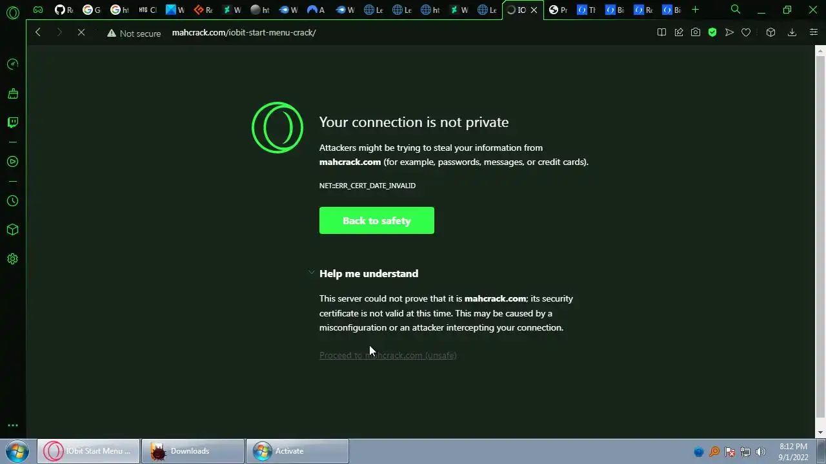Open GX Control in the sidebar
This screenshot has width=826, height=464.
click(x=12, y=64)
